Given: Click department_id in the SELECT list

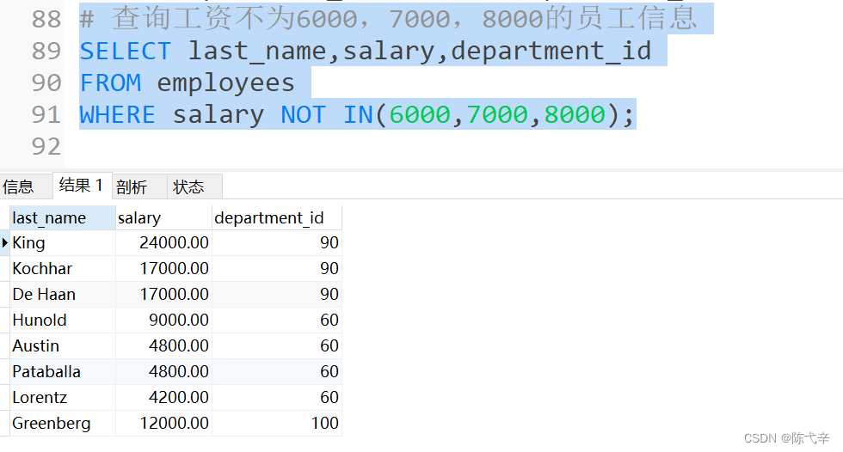Looking at the screenshot, I should (551, 52).
